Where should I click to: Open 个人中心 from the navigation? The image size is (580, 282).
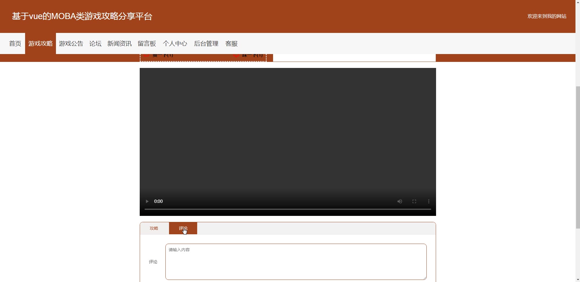point(175,43)
